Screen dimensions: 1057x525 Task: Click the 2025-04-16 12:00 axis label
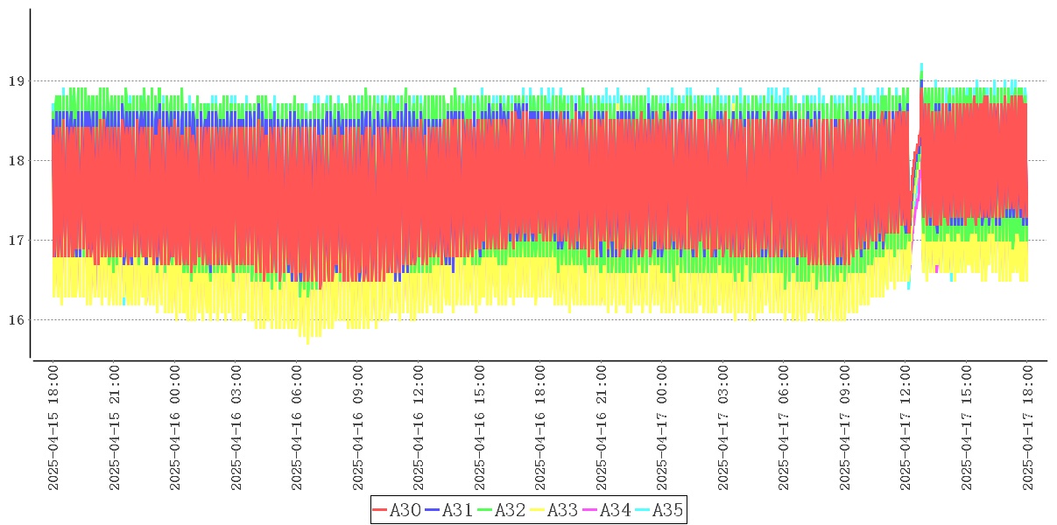coord(419,428)
